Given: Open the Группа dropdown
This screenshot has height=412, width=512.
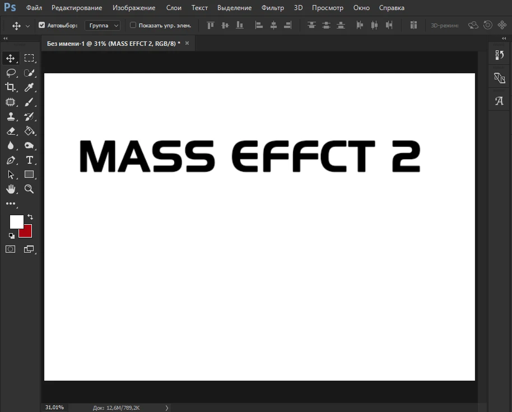Looking at the screenshot, I should 103,25.
